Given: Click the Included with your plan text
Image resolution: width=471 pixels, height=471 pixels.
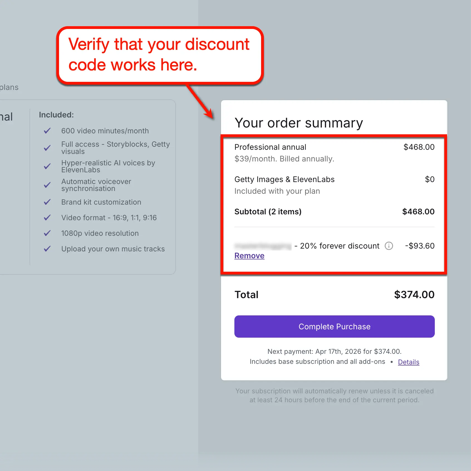Looking at the screenshot, I should 277,191.
